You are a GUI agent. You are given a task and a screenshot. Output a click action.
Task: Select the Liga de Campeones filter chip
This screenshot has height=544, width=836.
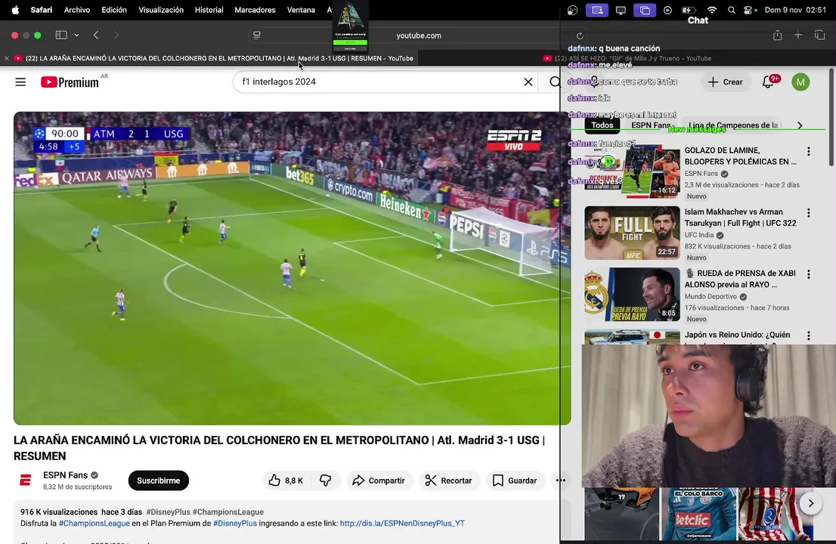[733, 125]
